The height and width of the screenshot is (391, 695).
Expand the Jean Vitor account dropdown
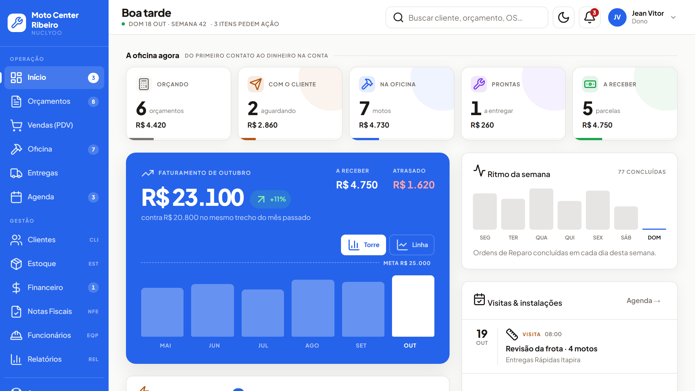[673, 17]
